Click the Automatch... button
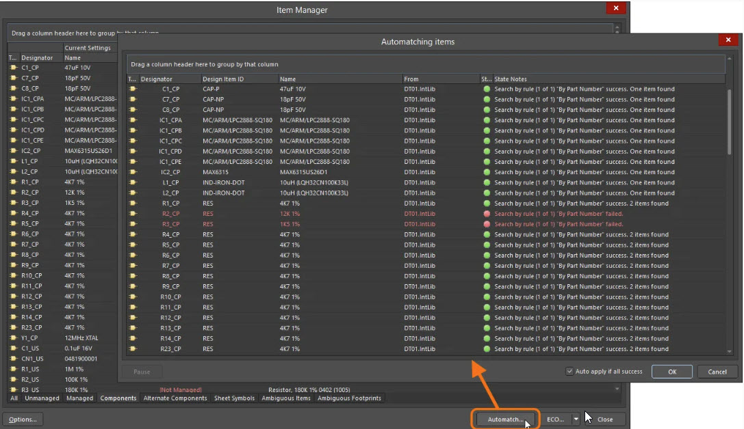This screenshot has height=429, width=744. (505, 419)
